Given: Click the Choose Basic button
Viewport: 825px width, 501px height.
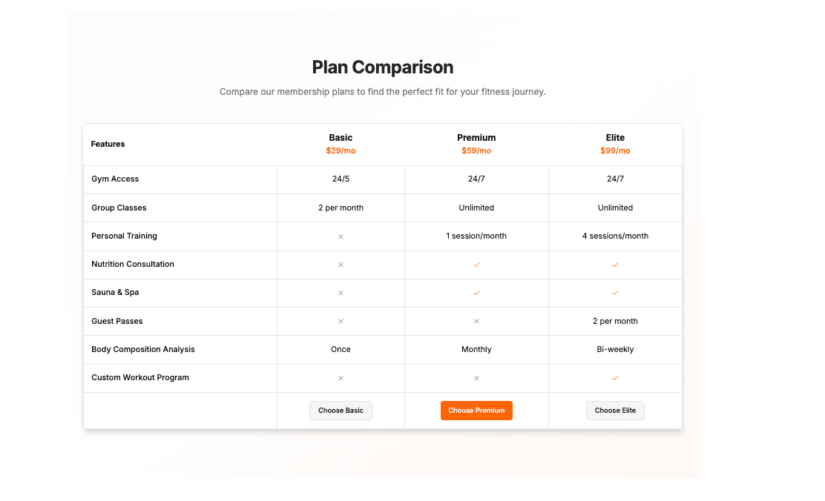Looking at the screenshot, I should 341,410.
